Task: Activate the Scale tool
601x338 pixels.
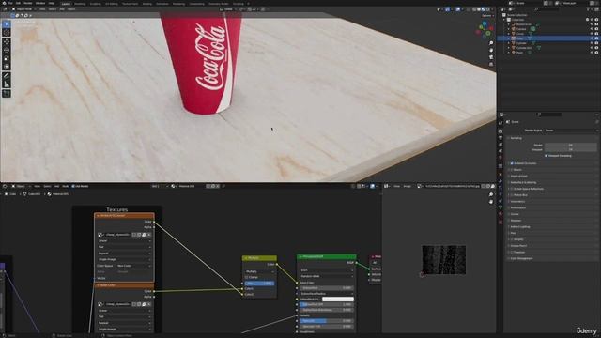Action: coord(7,58)
